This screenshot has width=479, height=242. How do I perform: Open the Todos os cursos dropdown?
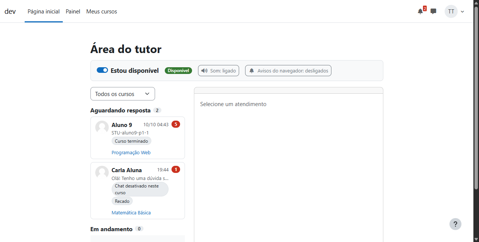coord(123,94)
